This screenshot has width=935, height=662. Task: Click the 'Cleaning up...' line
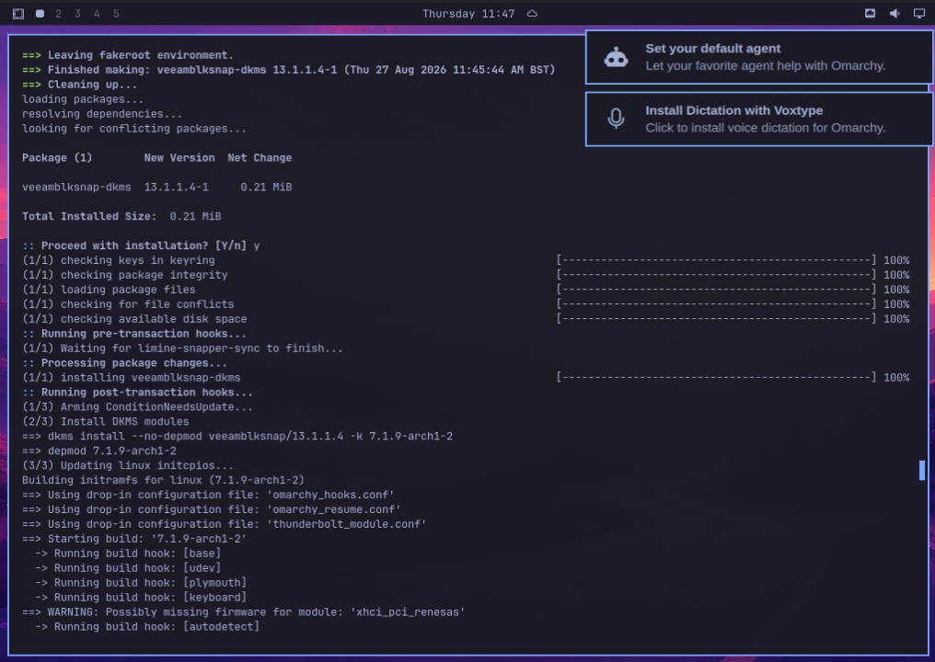click(x=80, y=85)
